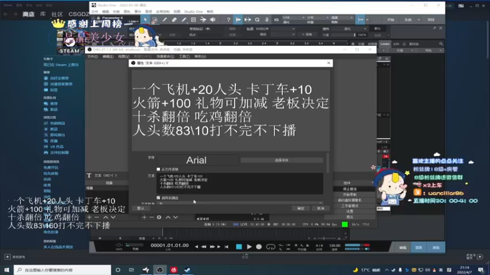Open the View menu in OBS

(x=124, y=56)
